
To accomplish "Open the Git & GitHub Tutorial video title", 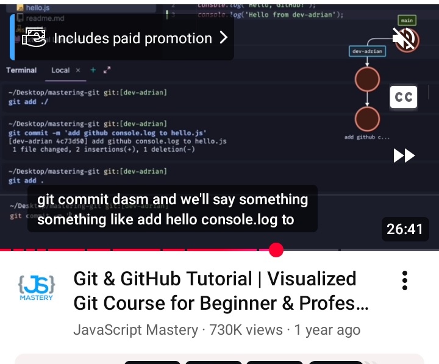I will tap(221, 291).
